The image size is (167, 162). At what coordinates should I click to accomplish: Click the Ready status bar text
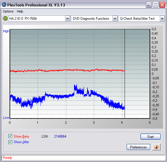[8, 158]
